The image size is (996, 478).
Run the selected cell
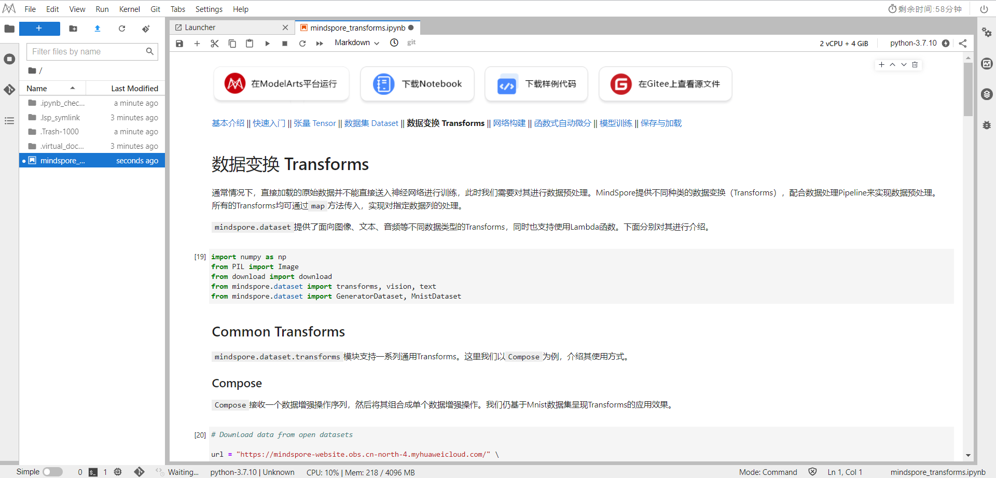[x=267, y=44]
